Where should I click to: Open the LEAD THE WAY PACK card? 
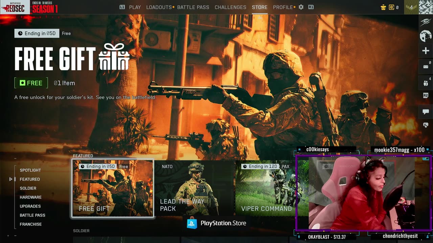click(194, 188)
